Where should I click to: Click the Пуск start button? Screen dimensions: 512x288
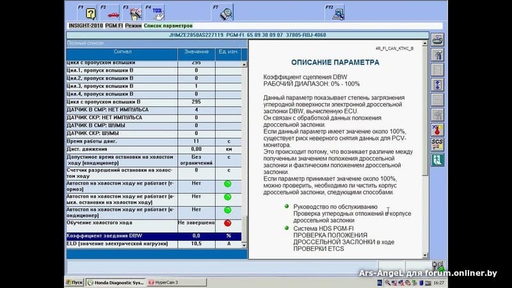tap(75, 282)
